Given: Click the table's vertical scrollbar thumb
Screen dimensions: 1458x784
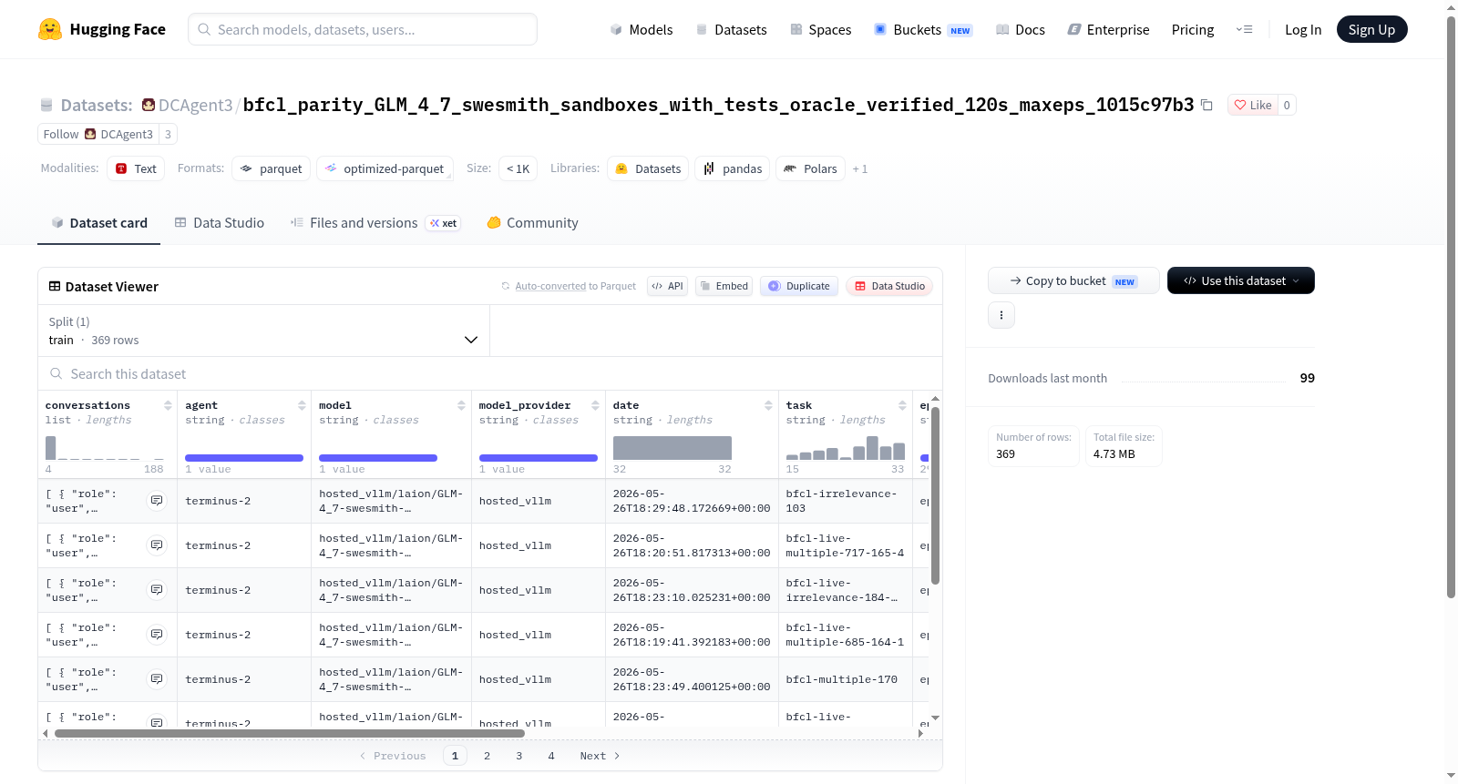Looking at the screenshot, I should (935, 495).
